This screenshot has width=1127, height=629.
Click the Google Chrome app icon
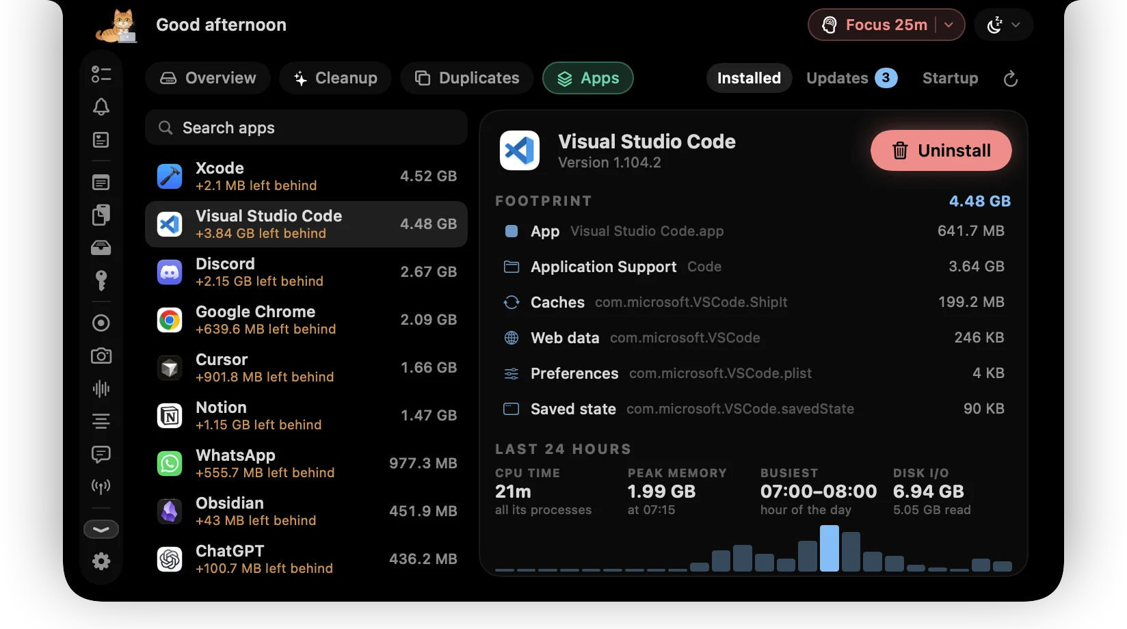coord(170,320)
